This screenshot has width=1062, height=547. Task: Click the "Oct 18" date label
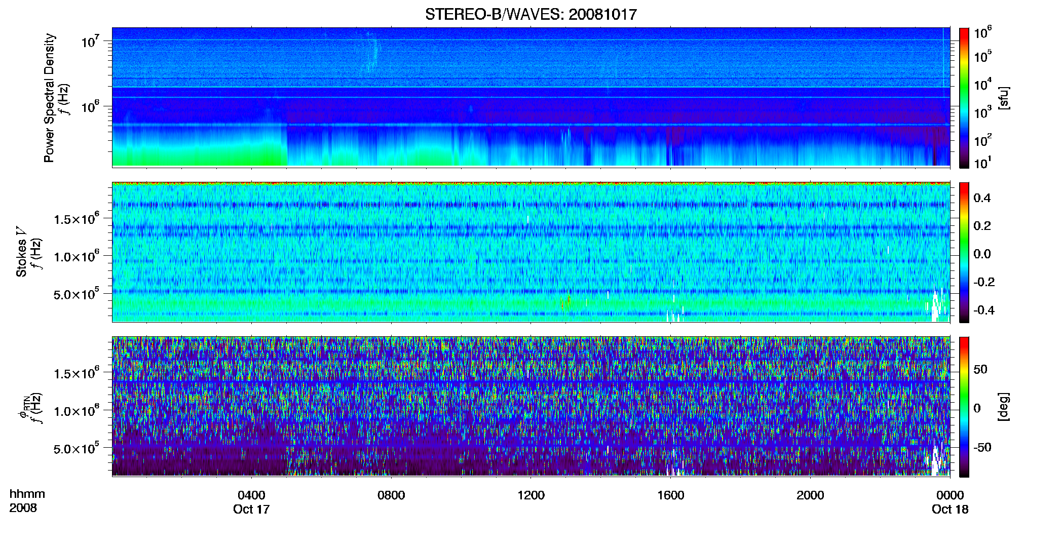950,510
